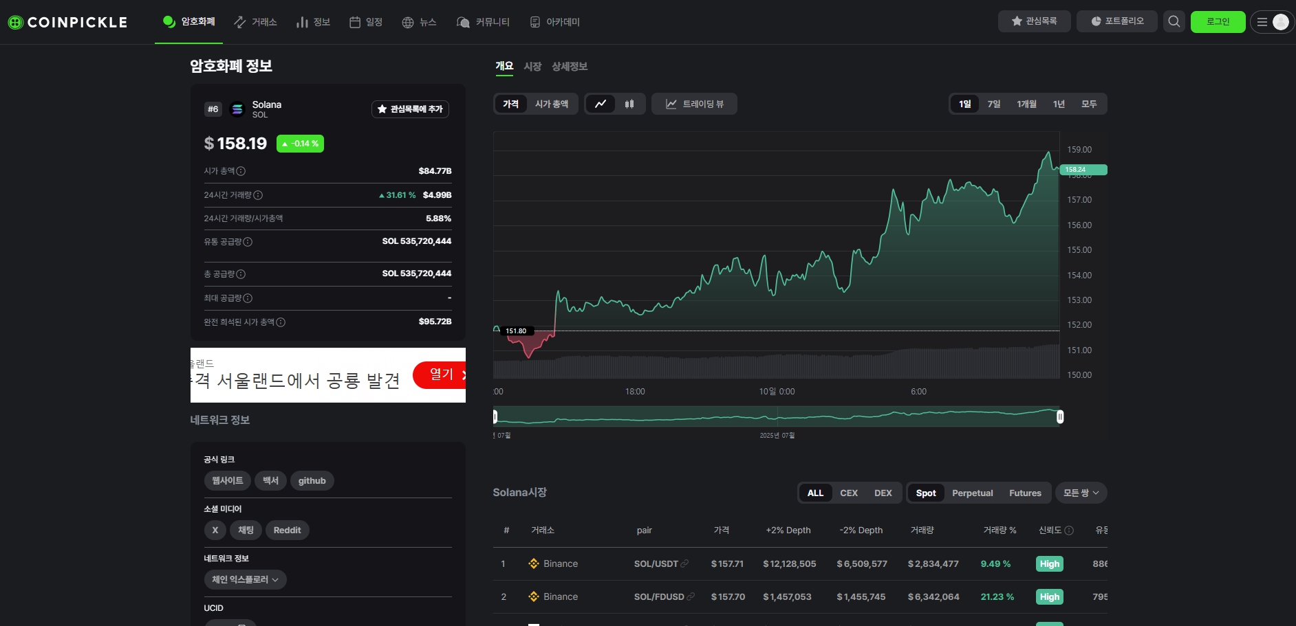Open the 커뮤니티 navigation menu
The image size is (1296, 626).
pyautogui.click(x=483, y=22)
